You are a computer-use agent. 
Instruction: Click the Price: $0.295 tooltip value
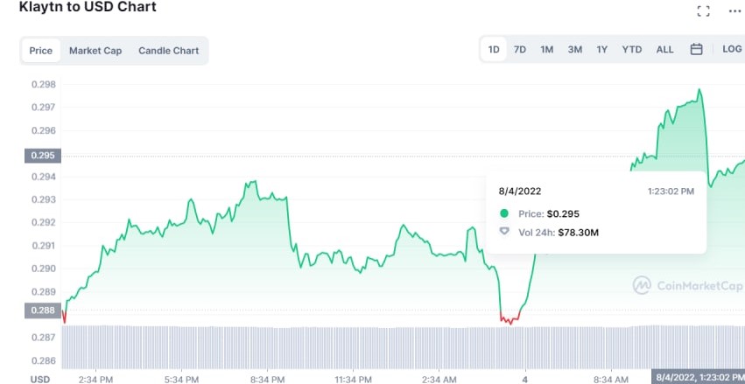pyautogui.click(x=549, y=213)
